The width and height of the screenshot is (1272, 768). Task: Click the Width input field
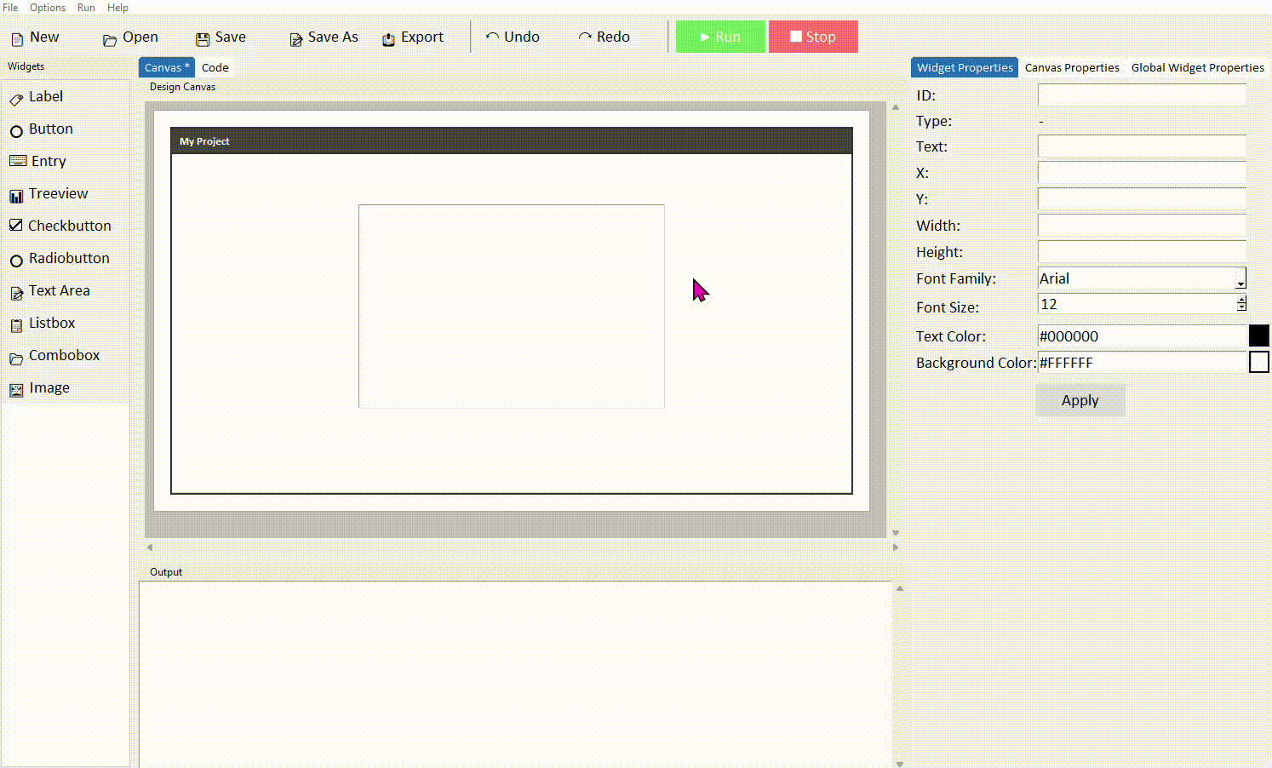click(x=1141, y=225)
